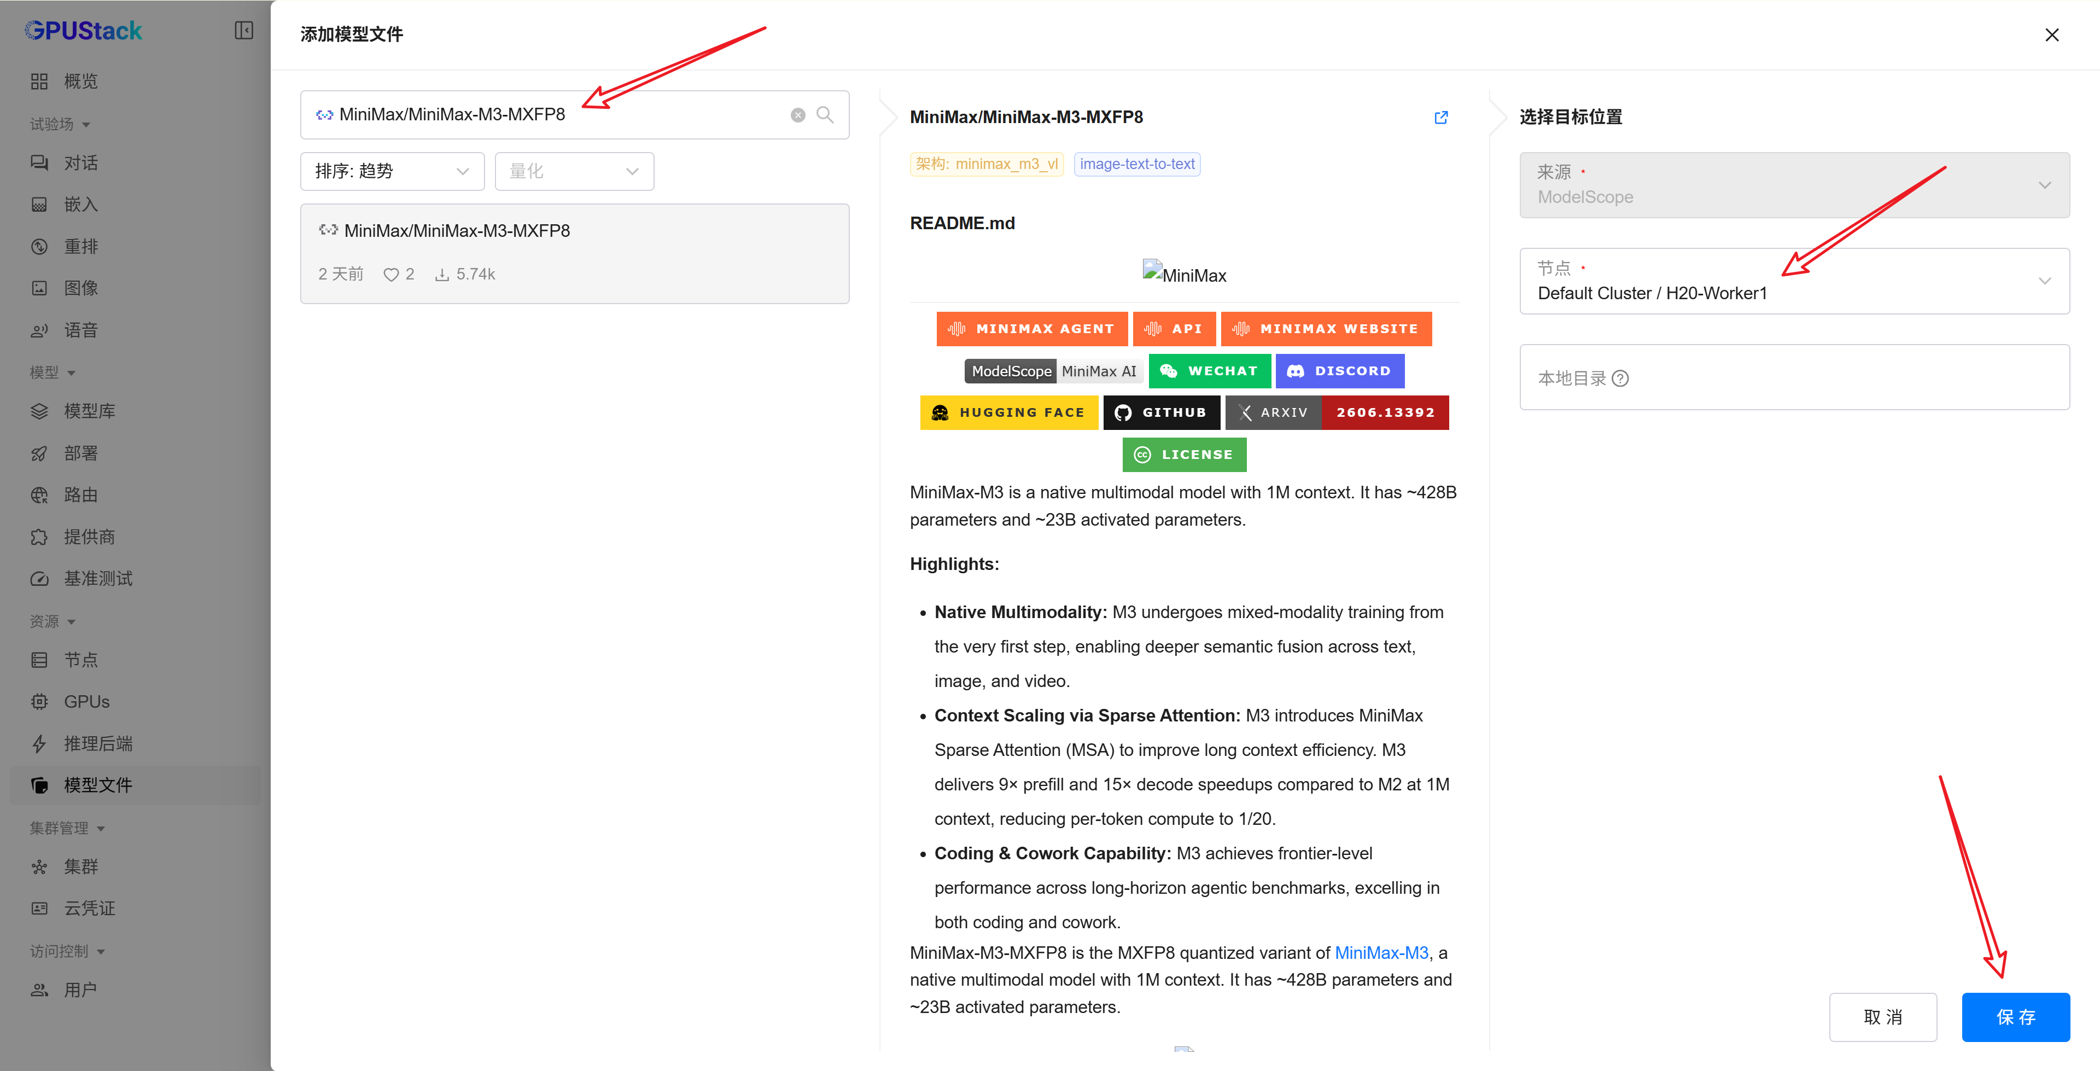Image resolution: width=2100 pixels, height=1071 pixels.
Task: Click the search magnifier icon
Action: 825,115
